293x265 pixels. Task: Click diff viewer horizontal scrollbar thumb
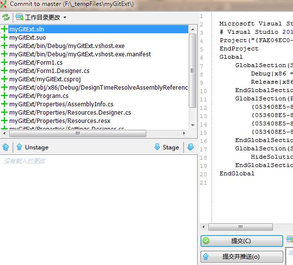pos(241,227)
